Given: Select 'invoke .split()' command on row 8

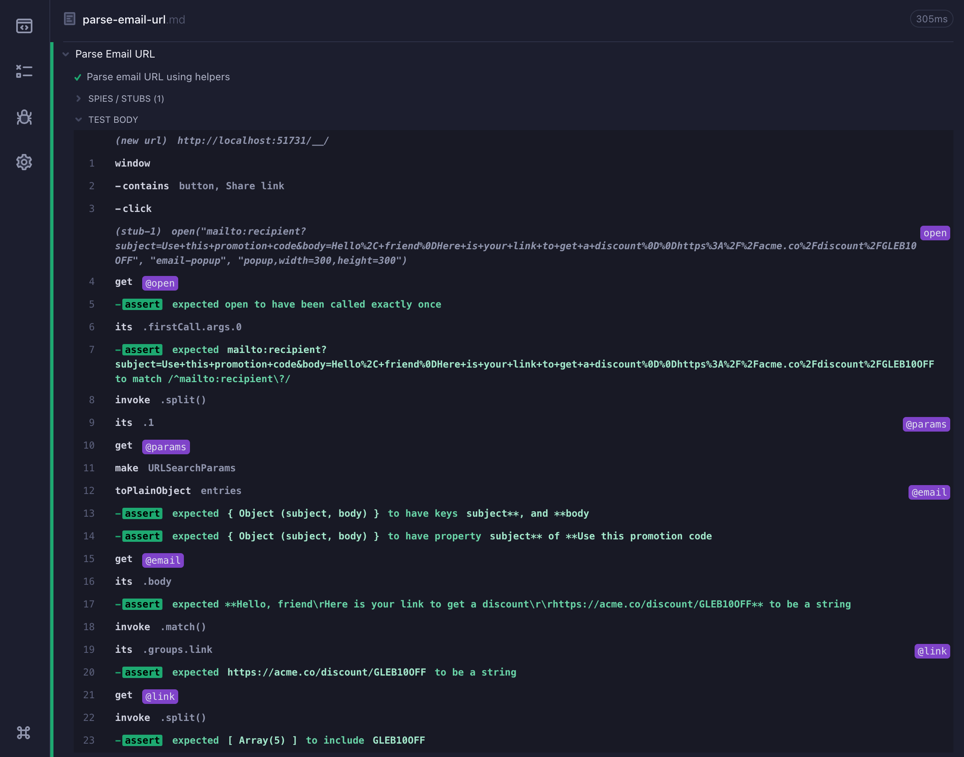Looking at the screenshot, I should [x=513, y=400].
